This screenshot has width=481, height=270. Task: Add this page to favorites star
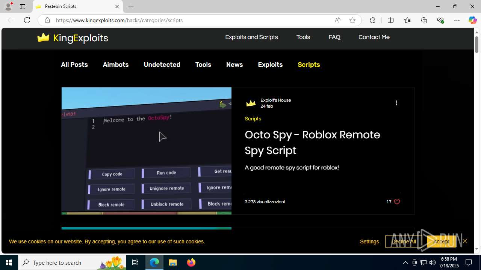point(352,20)
